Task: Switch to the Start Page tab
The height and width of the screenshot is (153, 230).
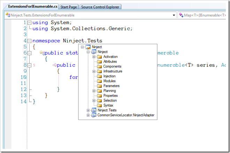Action: [69, 7]
